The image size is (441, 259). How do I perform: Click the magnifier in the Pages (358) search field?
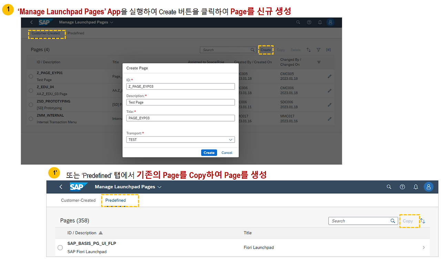click(x=393, y=221)
